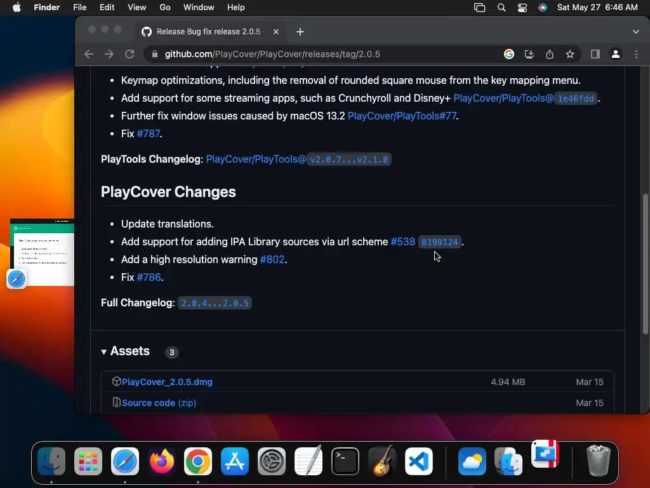Launch GarageBand from the Dock

coord(381,461)
